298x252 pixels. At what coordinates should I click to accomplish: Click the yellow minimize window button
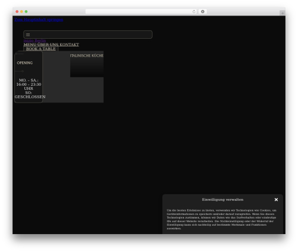click(21, 11)
